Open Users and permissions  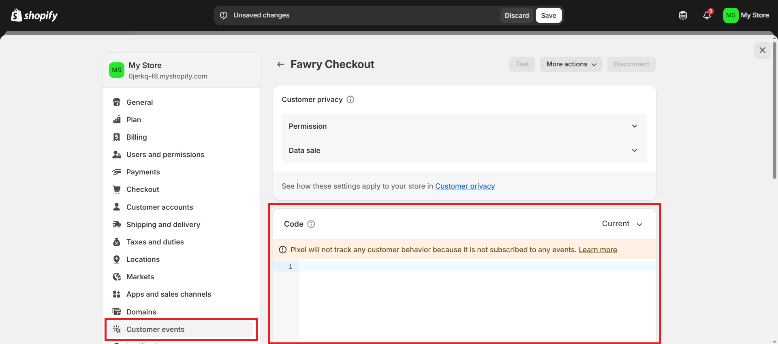[x=181, y=154]
